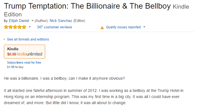Click See all formats and editions link

(28, 39)
